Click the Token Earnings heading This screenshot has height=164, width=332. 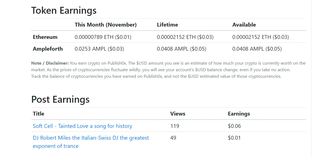64,10
